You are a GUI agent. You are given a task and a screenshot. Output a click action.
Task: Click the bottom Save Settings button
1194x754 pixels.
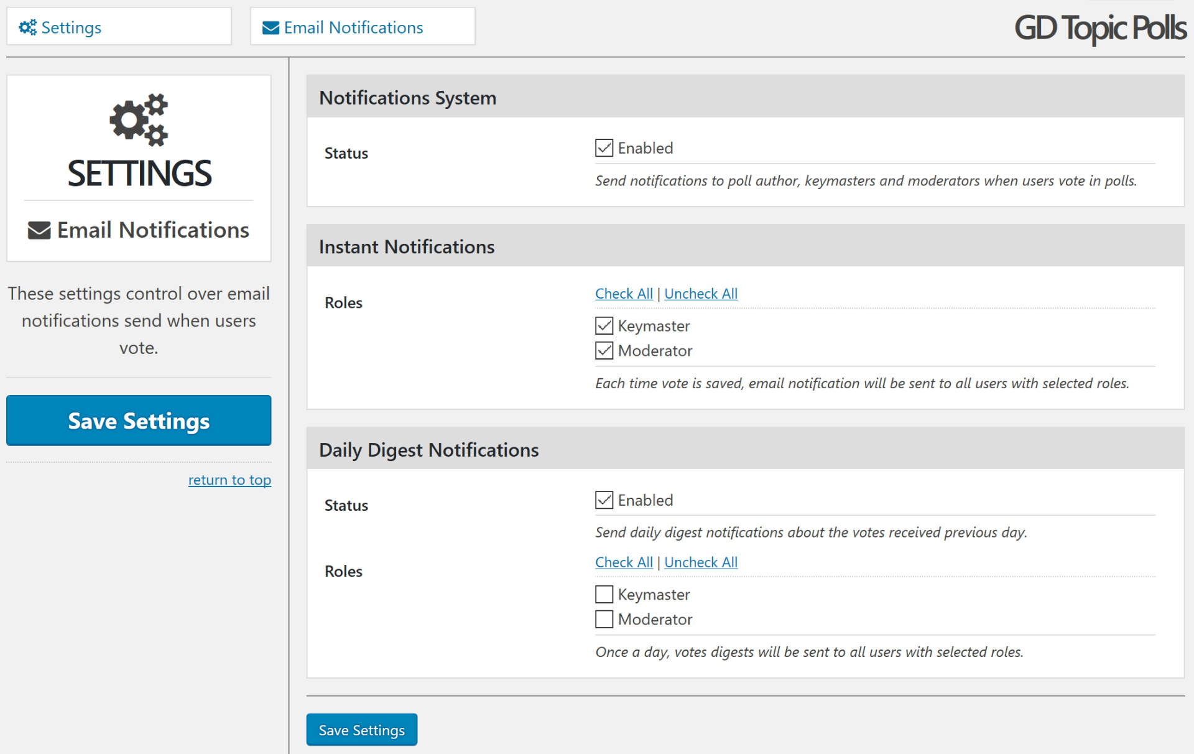coord(361,730)
